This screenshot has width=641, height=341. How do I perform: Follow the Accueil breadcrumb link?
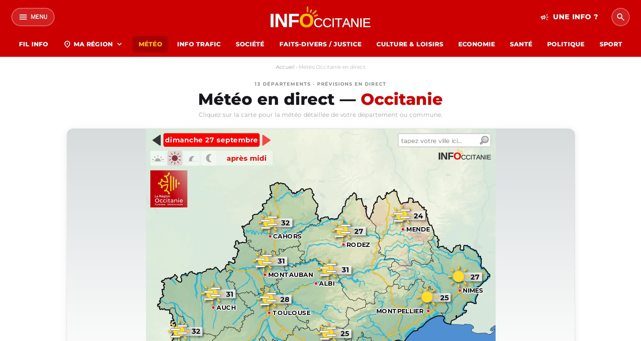click(x=285, y=67)
